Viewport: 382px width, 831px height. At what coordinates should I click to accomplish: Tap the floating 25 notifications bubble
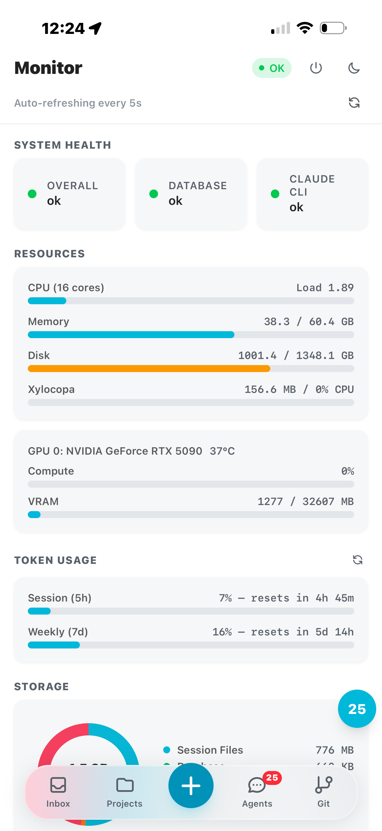point(357,709)
